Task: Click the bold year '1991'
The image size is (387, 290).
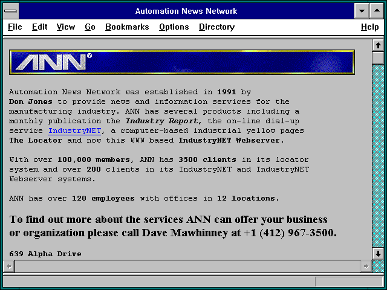Action: [226, 92]
